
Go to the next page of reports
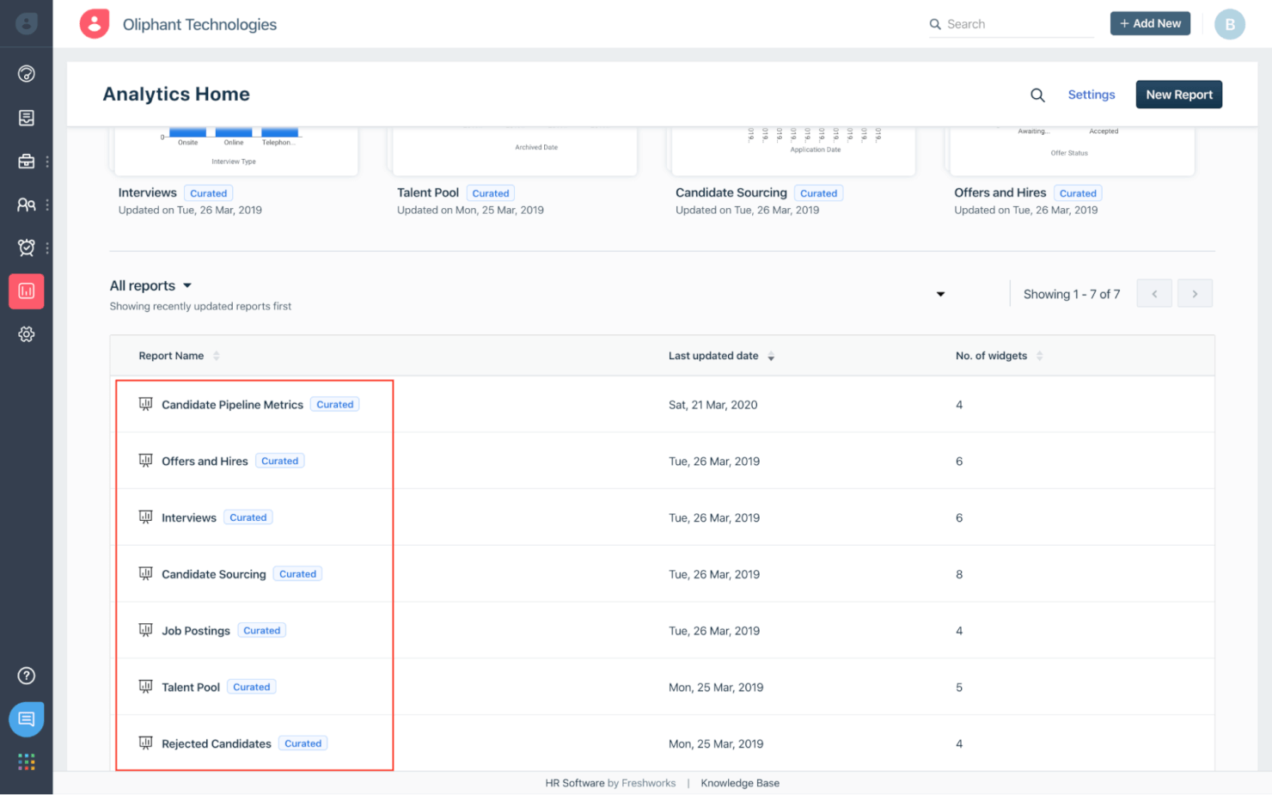(1195, 294)
